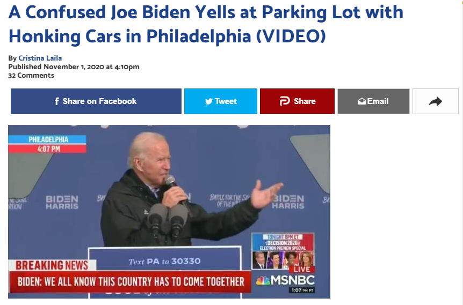This screenshot has height=305, width=463.
Task: Click the open envelope email icon
Action: (361, 101)
